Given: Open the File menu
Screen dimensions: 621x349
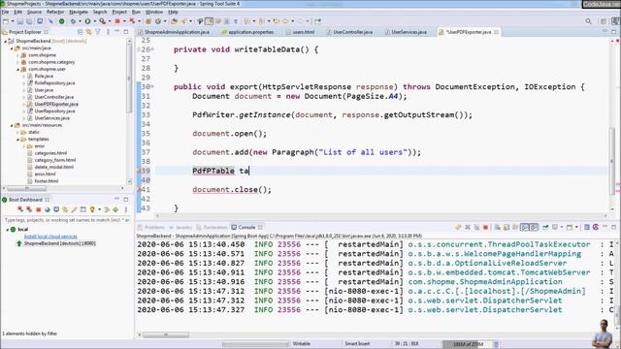Looking at the screenshot, I should click(x=5, y=12).
